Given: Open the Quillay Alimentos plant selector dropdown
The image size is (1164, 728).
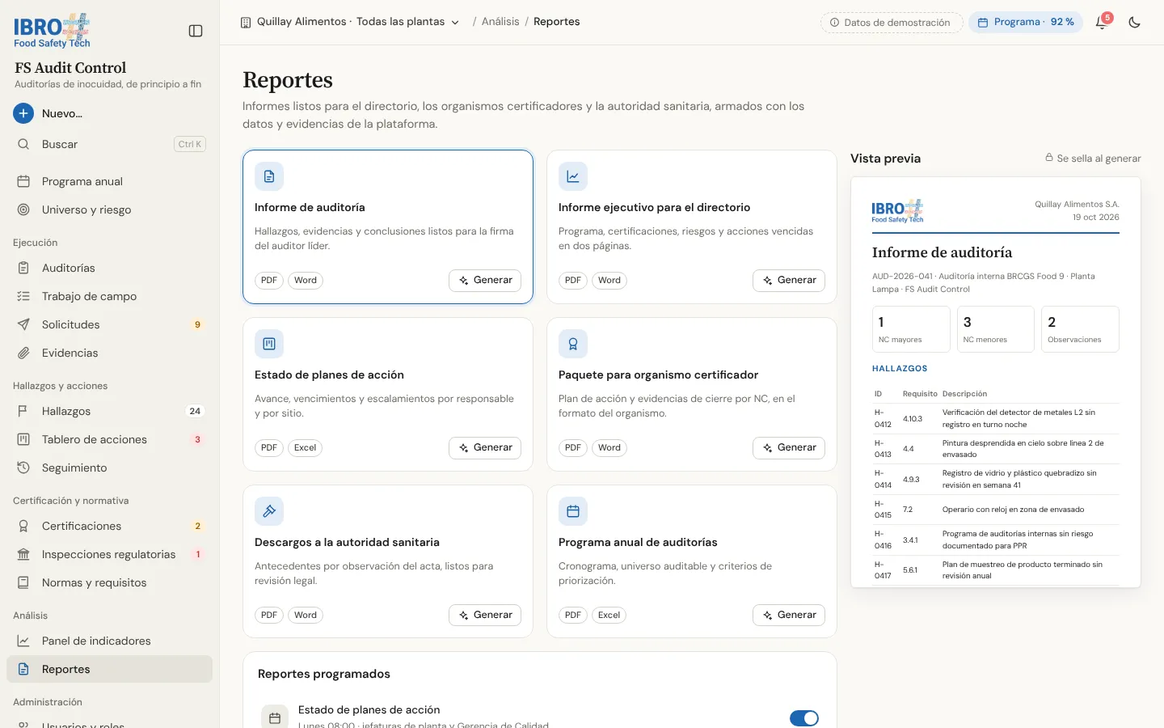Looking at the screenshot, I should click(350, 22).
